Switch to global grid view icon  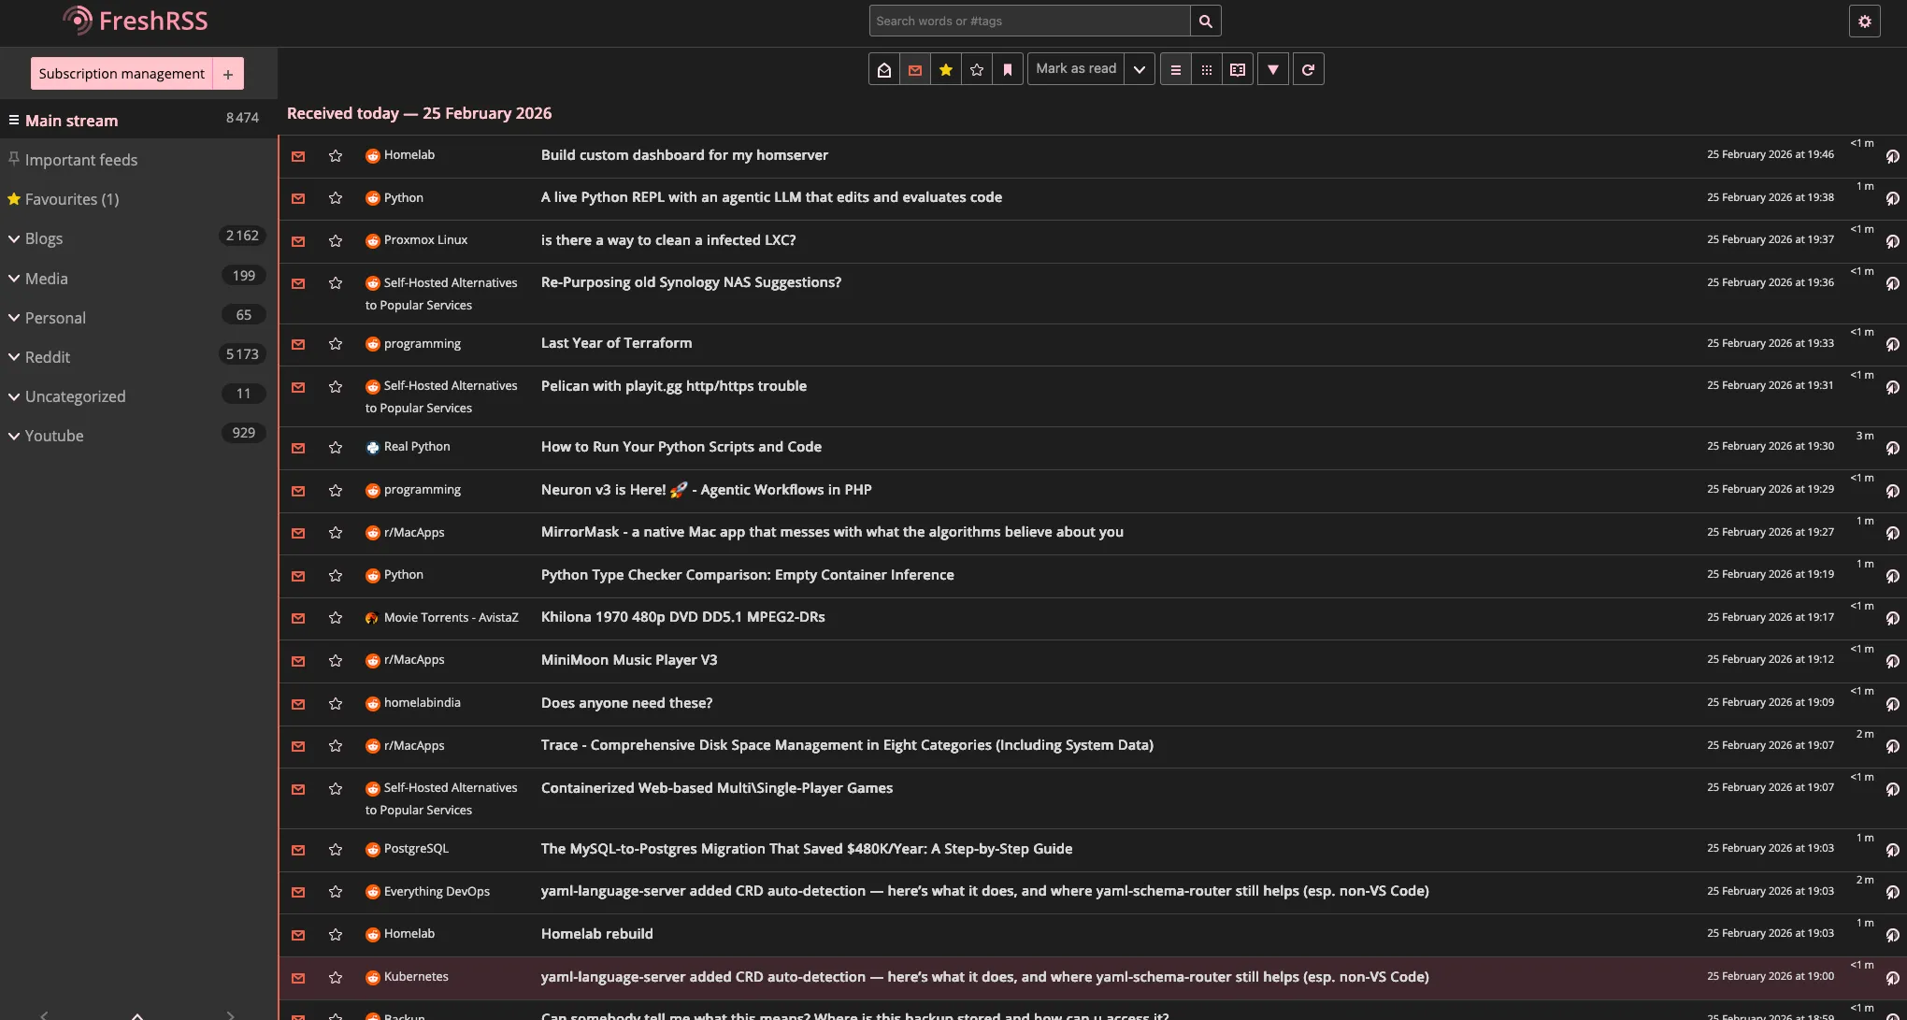point(1207,69)
